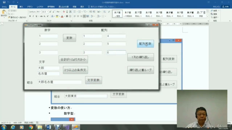Expand the Borders dropdown arrow
The height and width of the screenshot is (130, 232).
[x=105, y=16]
